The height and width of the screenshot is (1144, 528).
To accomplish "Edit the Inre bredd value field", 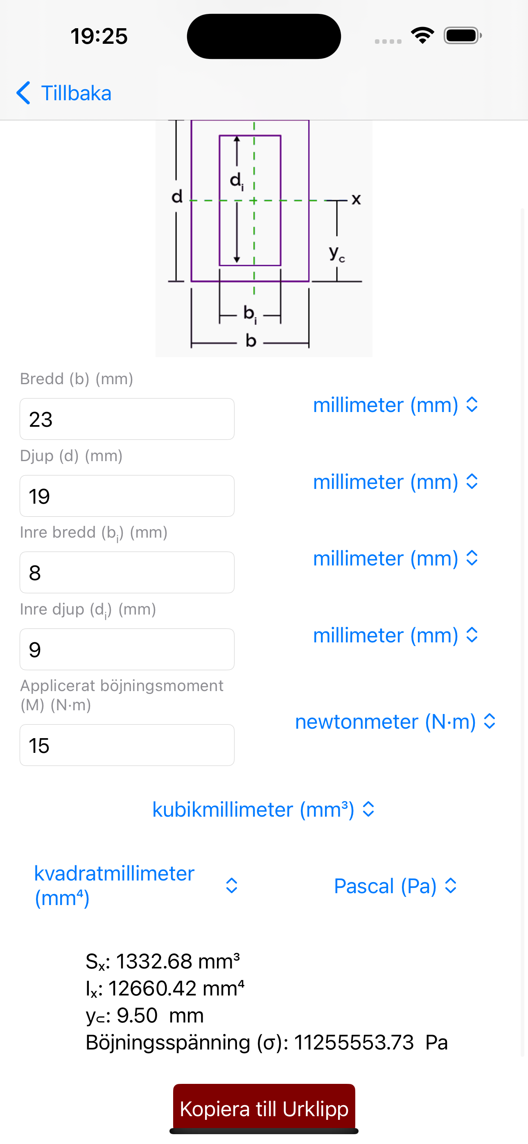I will click(127, 572).
